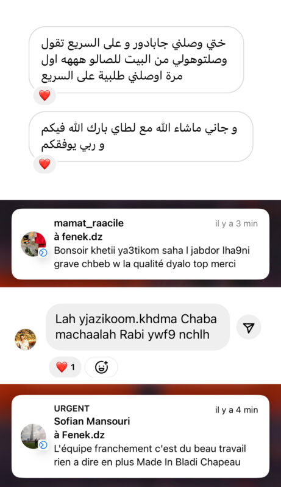Tap the à fenek.dz recipient label

pyautogui.click(x=78, y=237)
